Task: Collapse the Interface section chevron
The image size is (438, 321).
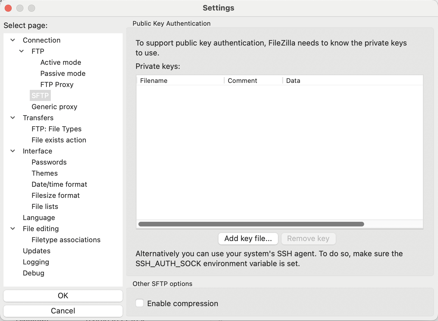Action: click(x=13, y=151)
